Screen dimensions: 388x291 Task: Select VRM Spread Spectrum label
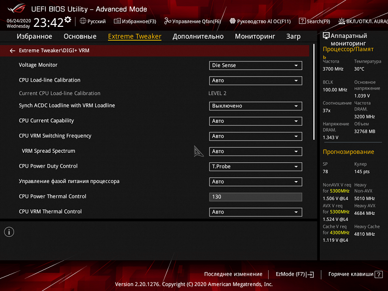coord(49,151)
